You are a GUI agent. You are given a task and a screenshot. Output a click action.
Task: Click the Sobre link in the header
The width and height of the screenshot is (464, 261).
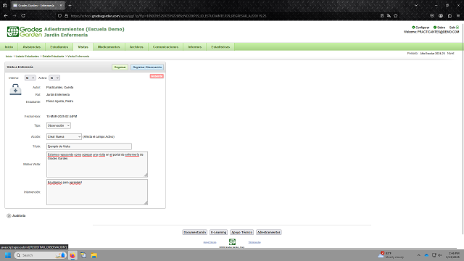click(439, 28)
